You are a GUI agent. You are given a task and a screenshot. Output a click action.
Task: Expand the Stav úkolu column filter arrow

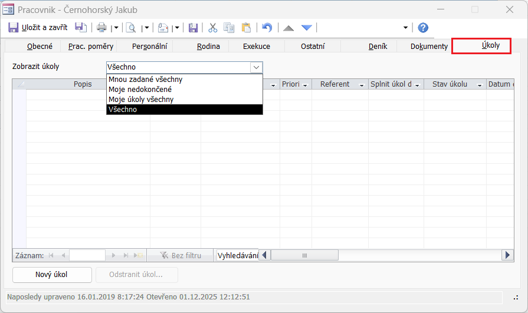[x=480, y=85]
